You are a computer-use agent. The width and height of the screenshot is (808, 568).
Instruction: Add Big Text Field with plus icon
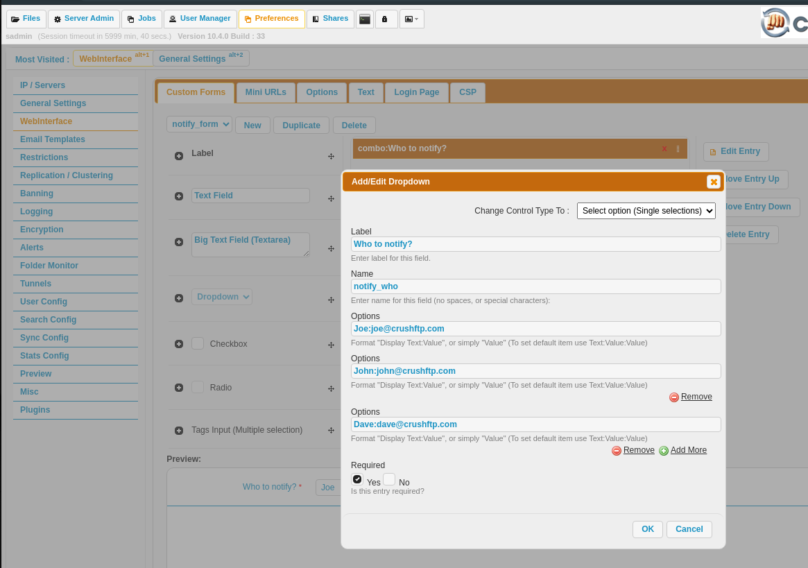179,242
